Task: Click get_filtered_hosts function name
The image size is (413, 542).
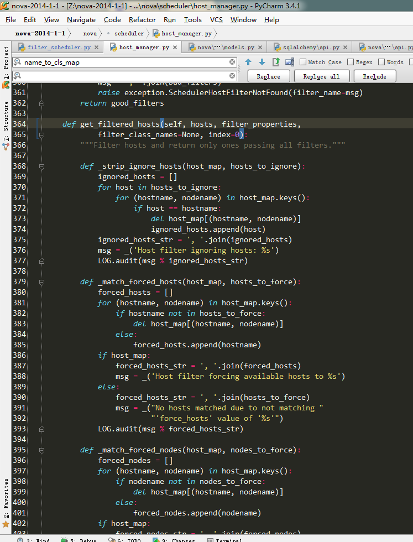Action: point(119,124)
